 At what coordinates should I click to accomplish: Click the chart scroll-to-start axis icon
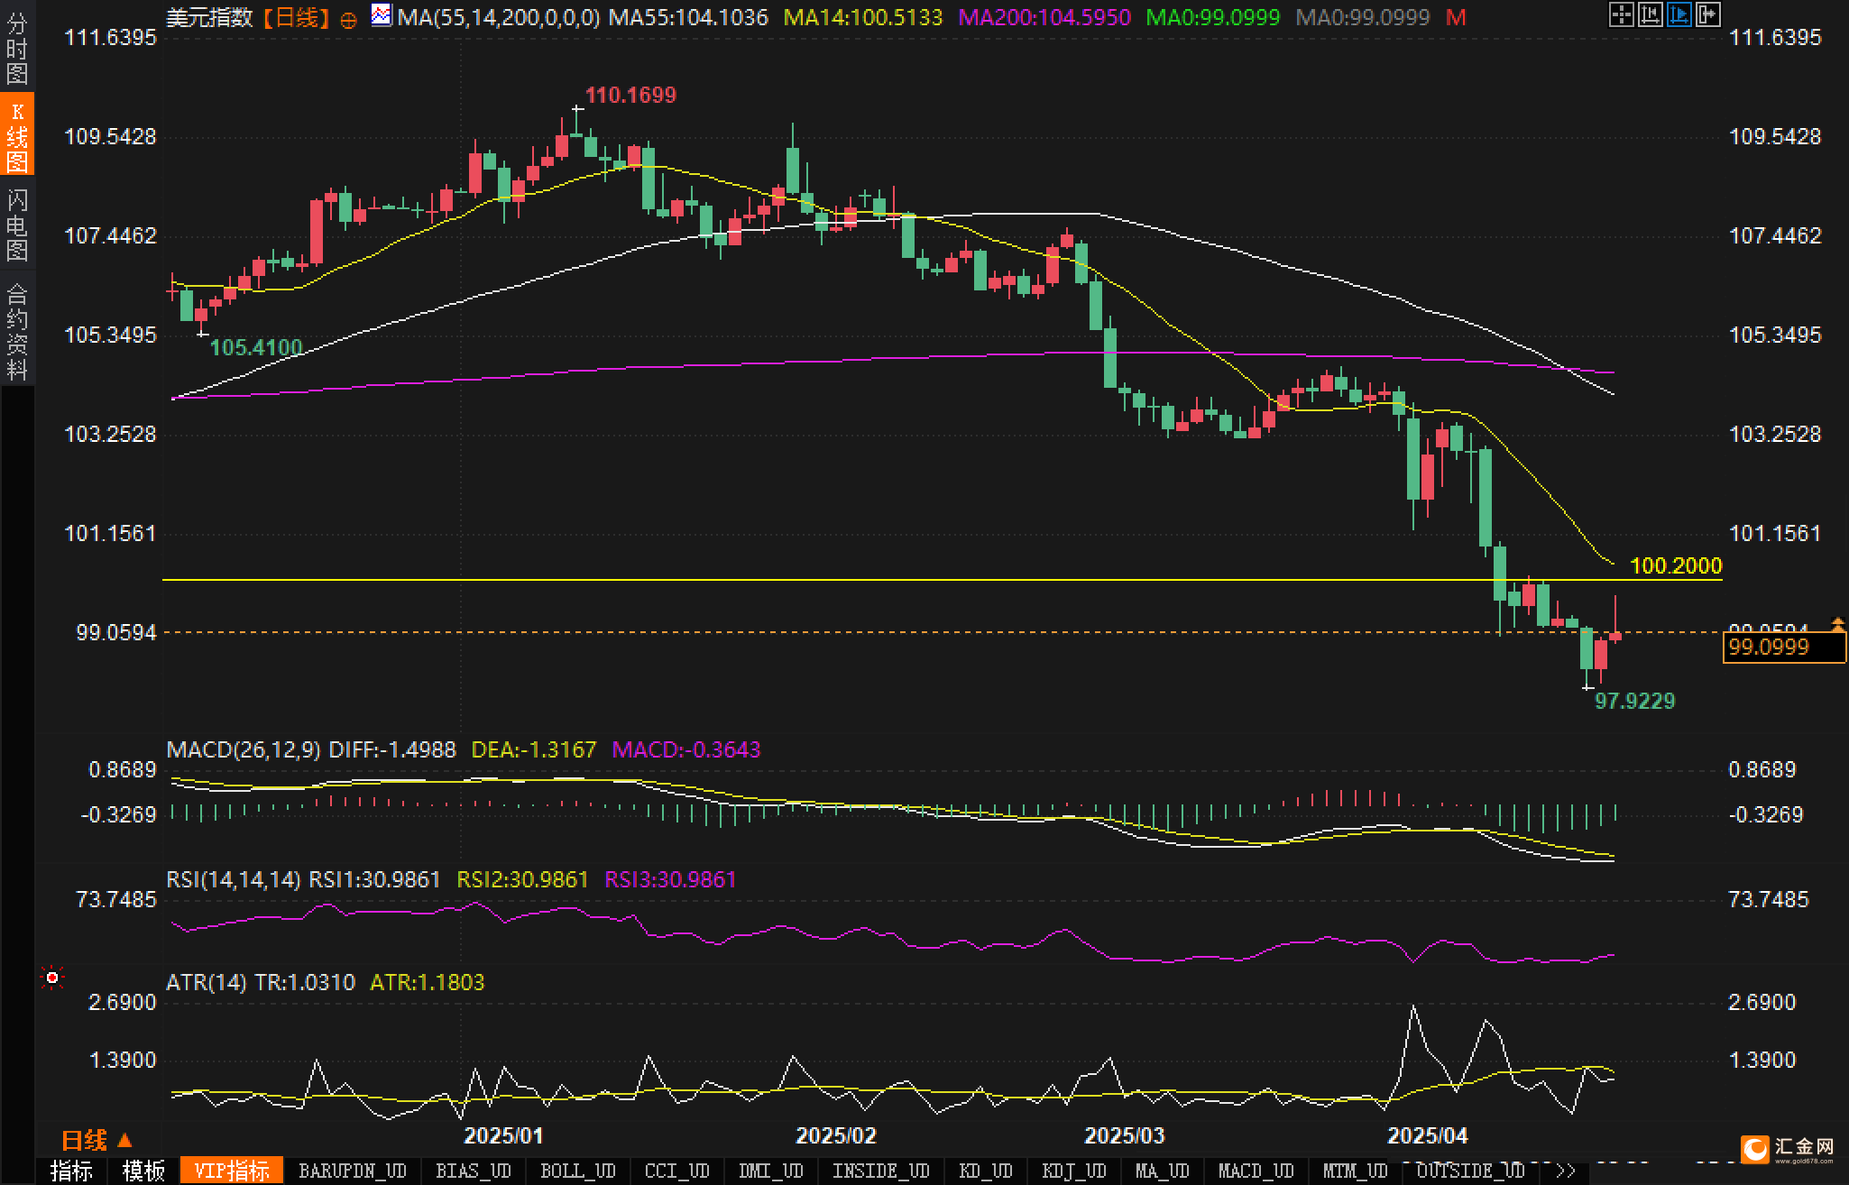(1650, 14)
